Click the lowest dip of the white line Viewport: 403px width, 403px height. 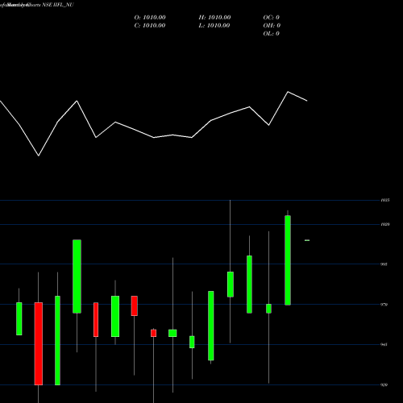coord(39,156)
